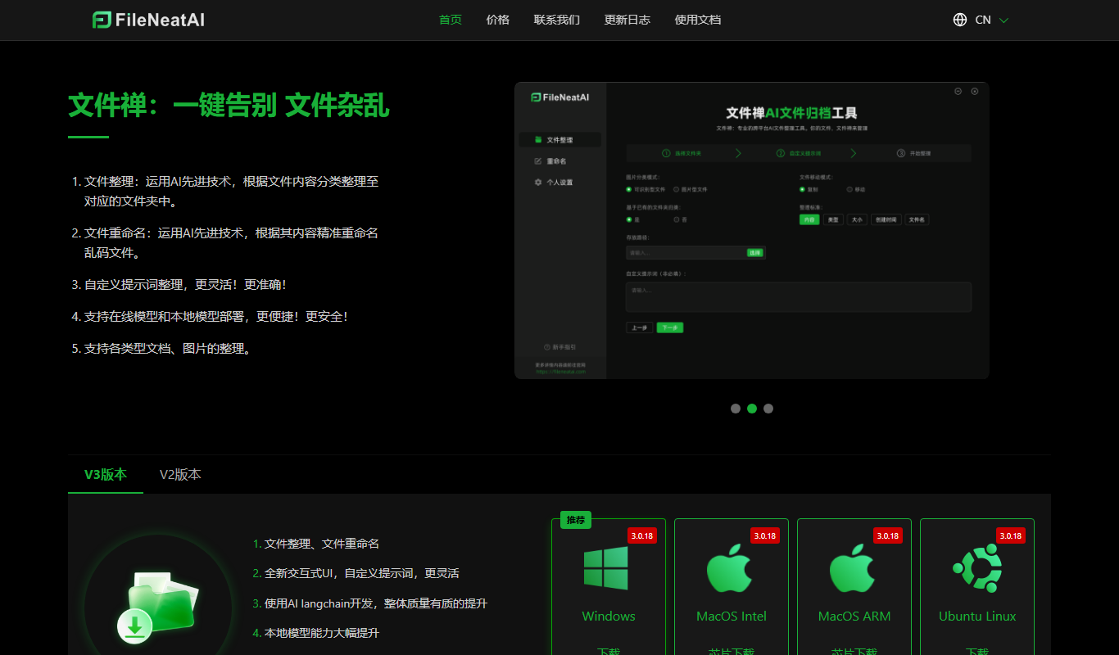The width and height of the screenshot is (1119, 655).
Task: Click the Windows label text
Action: (x=609, y=616)
